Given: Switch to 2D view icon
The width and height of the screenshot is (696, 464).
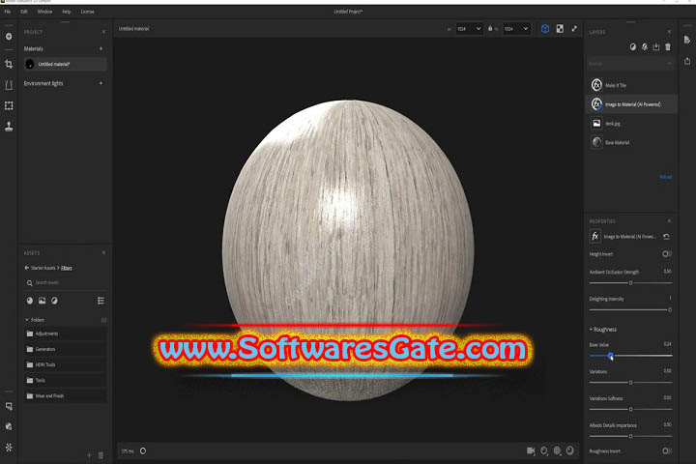Looking at the screenshot, I should tap(560, 29).
